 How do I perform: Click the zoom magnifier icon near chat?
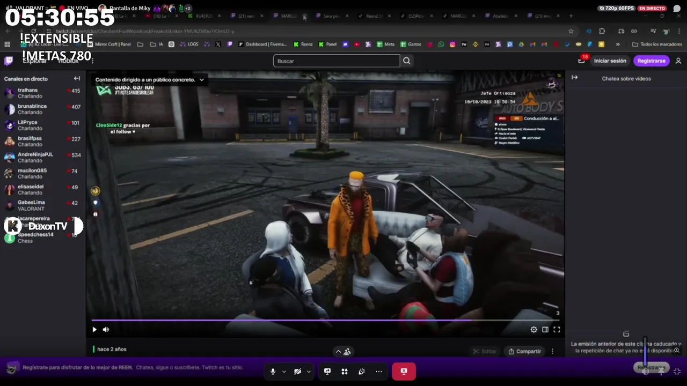(x=677, y=350)
